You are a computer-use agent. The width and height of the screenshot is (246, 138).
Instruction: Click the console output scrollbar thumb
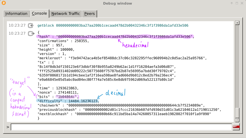[x=237, y=113]
